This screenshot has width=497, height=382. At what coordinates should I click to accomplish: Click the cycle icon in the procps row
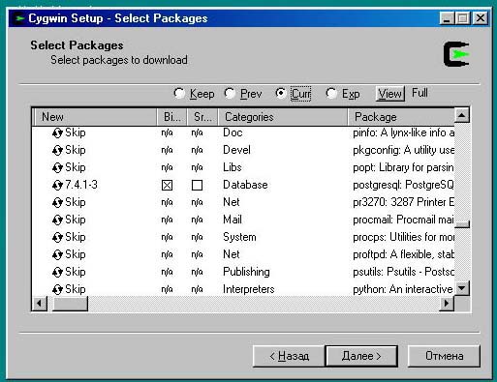coord(57,237)
